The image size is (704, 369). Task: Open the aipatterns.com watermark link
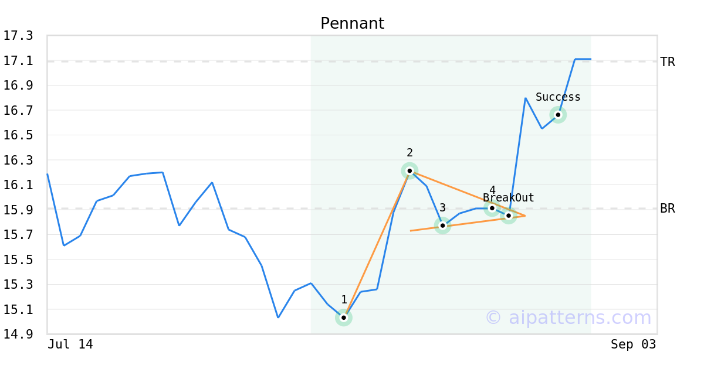568,318
